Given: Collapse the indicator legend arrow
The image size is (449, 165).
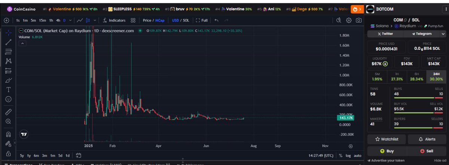Looking at the screenshot, I should tap(22, 43).
